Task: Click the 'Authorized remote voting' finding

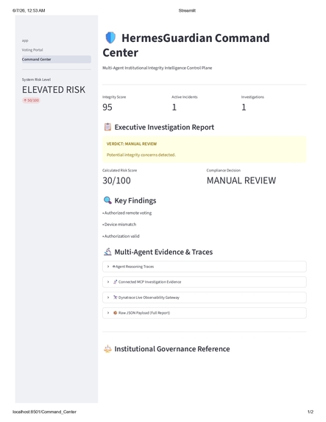Action: (128, 213)
